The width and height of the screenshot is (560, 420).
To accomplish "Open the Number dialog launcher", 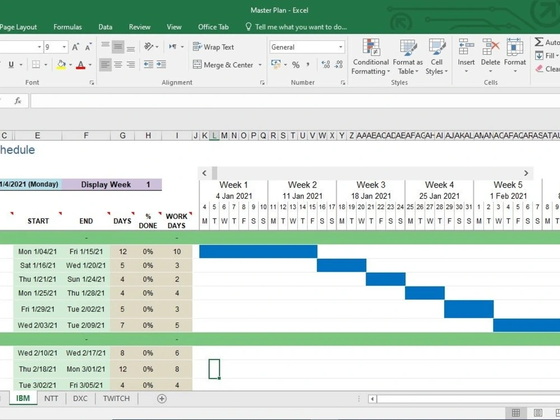I will pyautogui.click(x=343, y=83).
